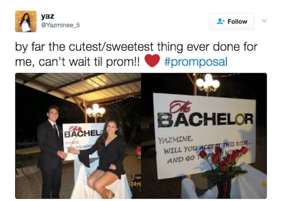Image resolution: width=281 pixels, height=201 pixels.
Task: Select the tweet line "me, can't wait til prom!!"
Action: coord(77,62)
